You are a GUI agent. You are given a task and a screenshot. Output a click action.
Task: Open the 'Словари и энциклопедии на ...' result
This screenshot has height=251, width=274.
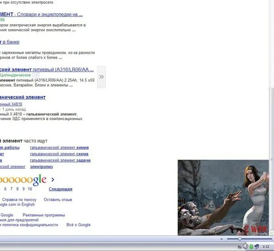pos(50,14)
